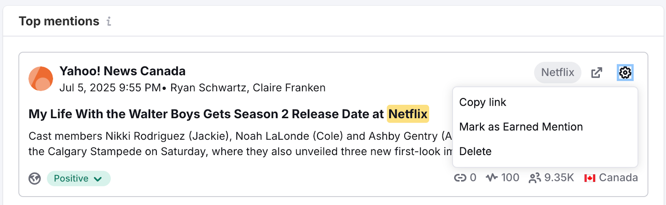Select Delete from the mention menu
This screenshot has width=666, height=205.
(x=475, y=151)
